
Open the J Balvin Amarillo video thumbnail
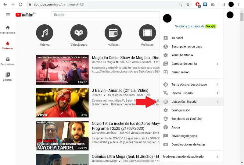[62, 103]
